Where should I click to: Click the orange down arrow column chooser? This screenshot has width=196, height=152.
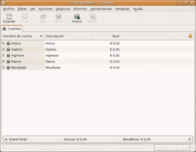click(190, 36)
